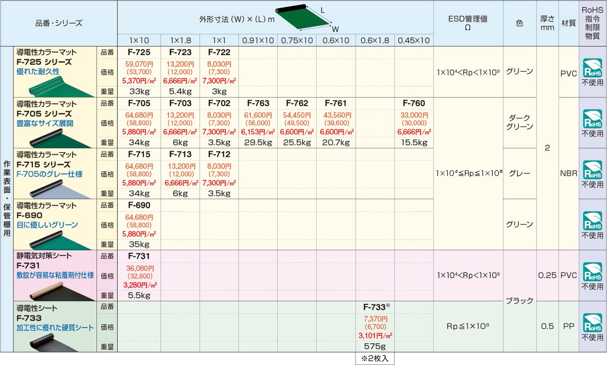The width and height of the screenshot is (607, 365).
Task: Click the RoHS icon in the F-733 row
Action: [592, 323]
